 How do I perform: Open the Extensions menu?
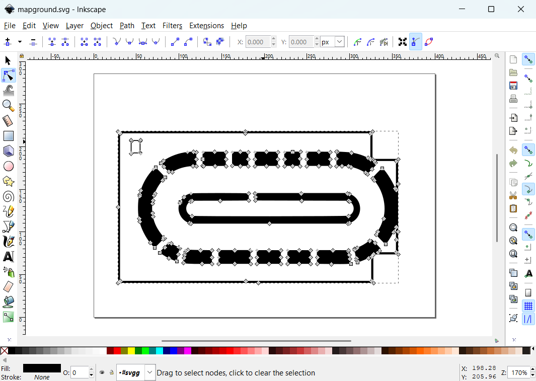click(x=206, y=26)
